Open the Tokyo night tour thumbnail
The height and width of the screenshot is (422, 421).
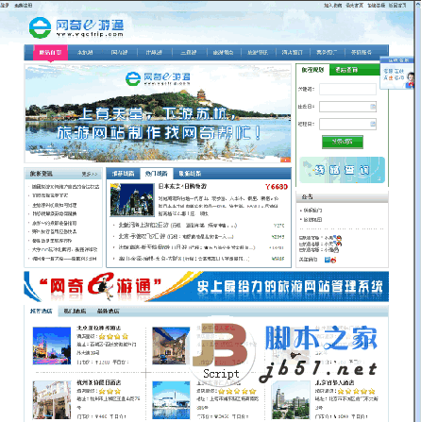pyautogui.click(x=132, y=200)
